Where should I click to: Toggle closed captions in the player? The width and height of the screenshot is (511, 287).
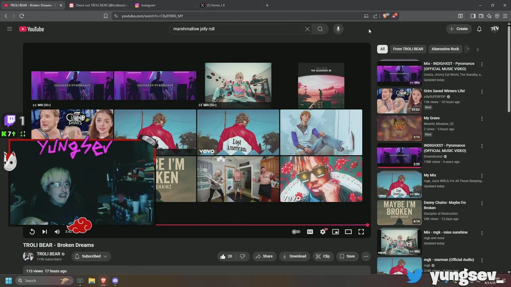tap(310, 232)
